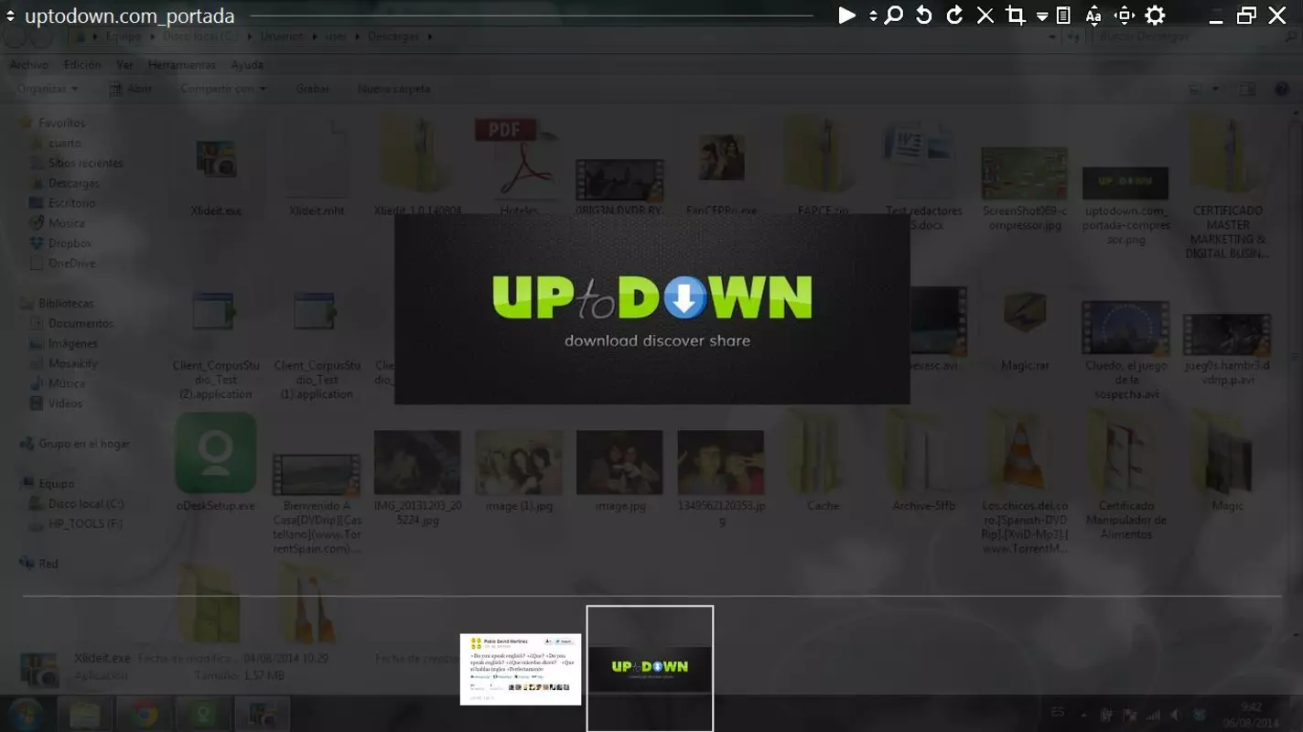Select the Magic.rar file icon
The image size is (1303, 732).
[x=1025, y=314]
